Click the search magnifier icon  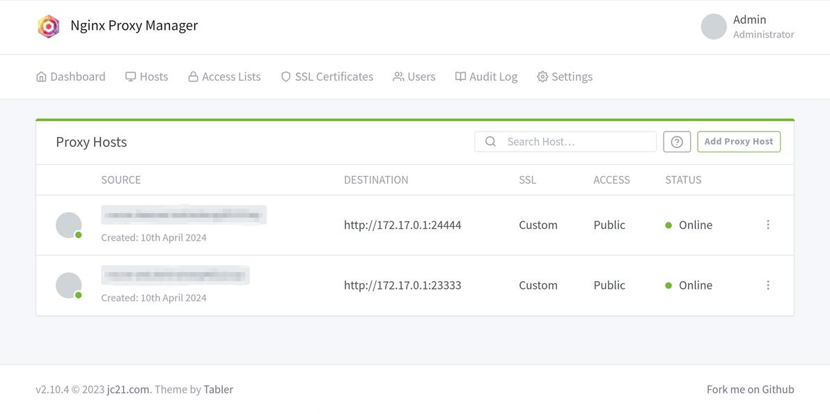(x=491, y=142)
